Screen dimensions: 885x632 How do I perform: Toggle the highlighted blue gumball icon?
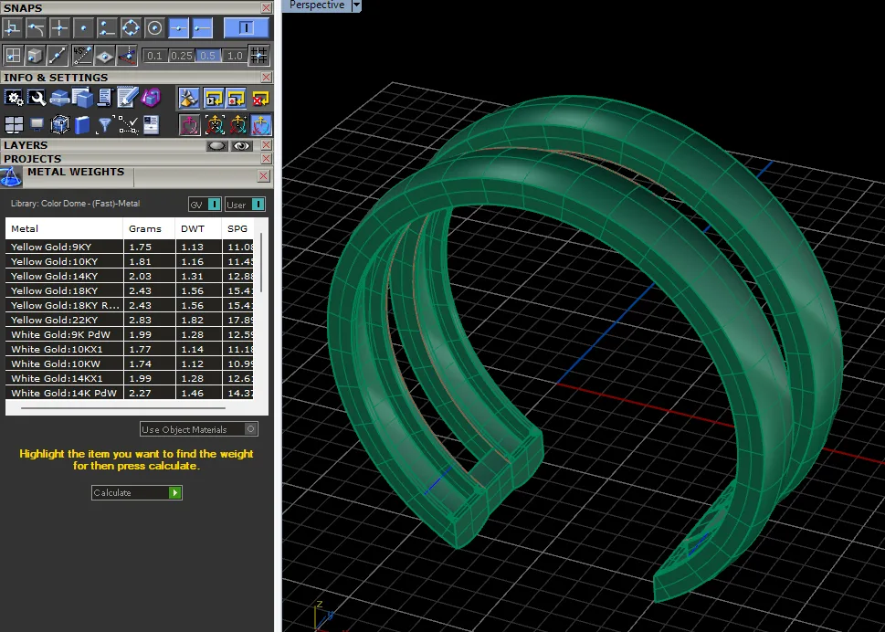point(261,125)
